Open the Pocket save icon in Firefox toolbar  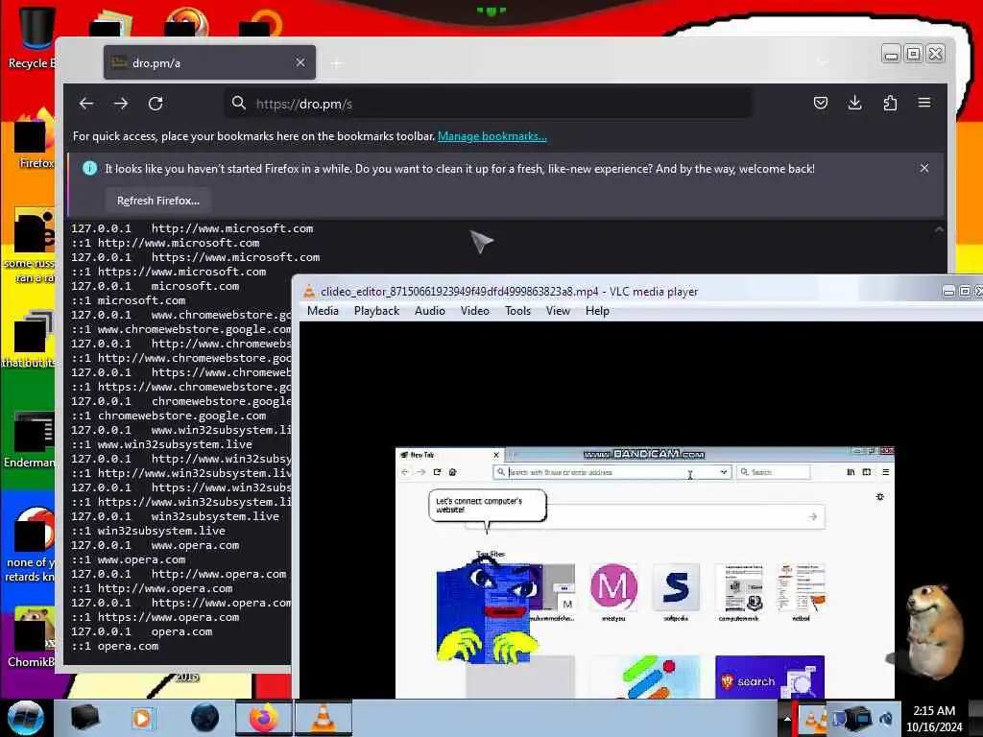click(821, 103)
